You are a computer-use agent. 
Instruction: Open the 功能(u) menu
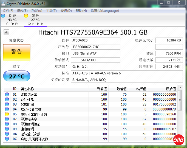[37, 11]
